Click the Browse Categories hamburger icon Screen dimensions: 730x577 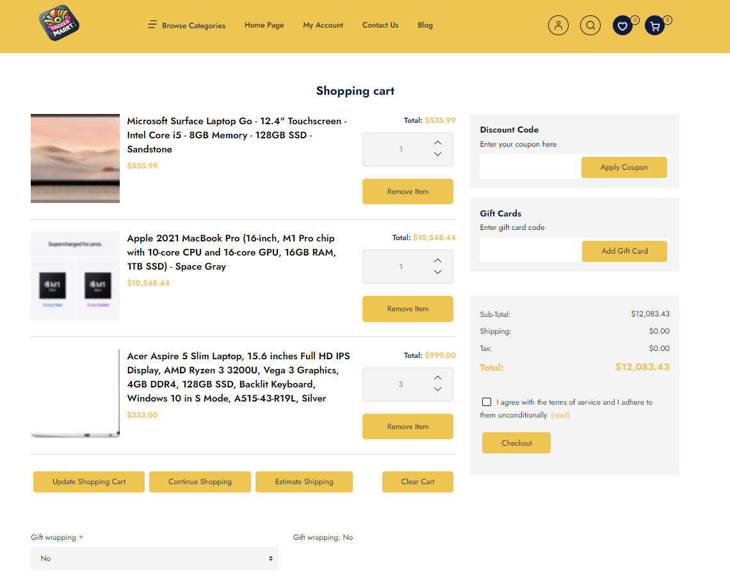tap(152, 24)
